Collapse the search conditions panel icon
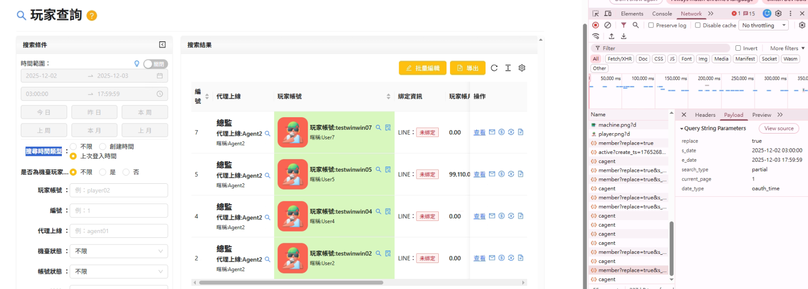Viewport: 808px width, 289px height. point(162,45)
